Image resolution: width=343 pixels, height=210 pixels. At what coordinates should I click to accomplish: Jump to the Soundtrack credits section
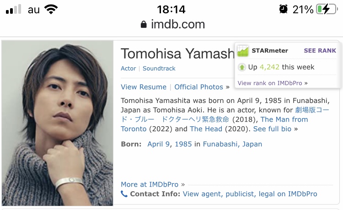click(x=159, y=69)
